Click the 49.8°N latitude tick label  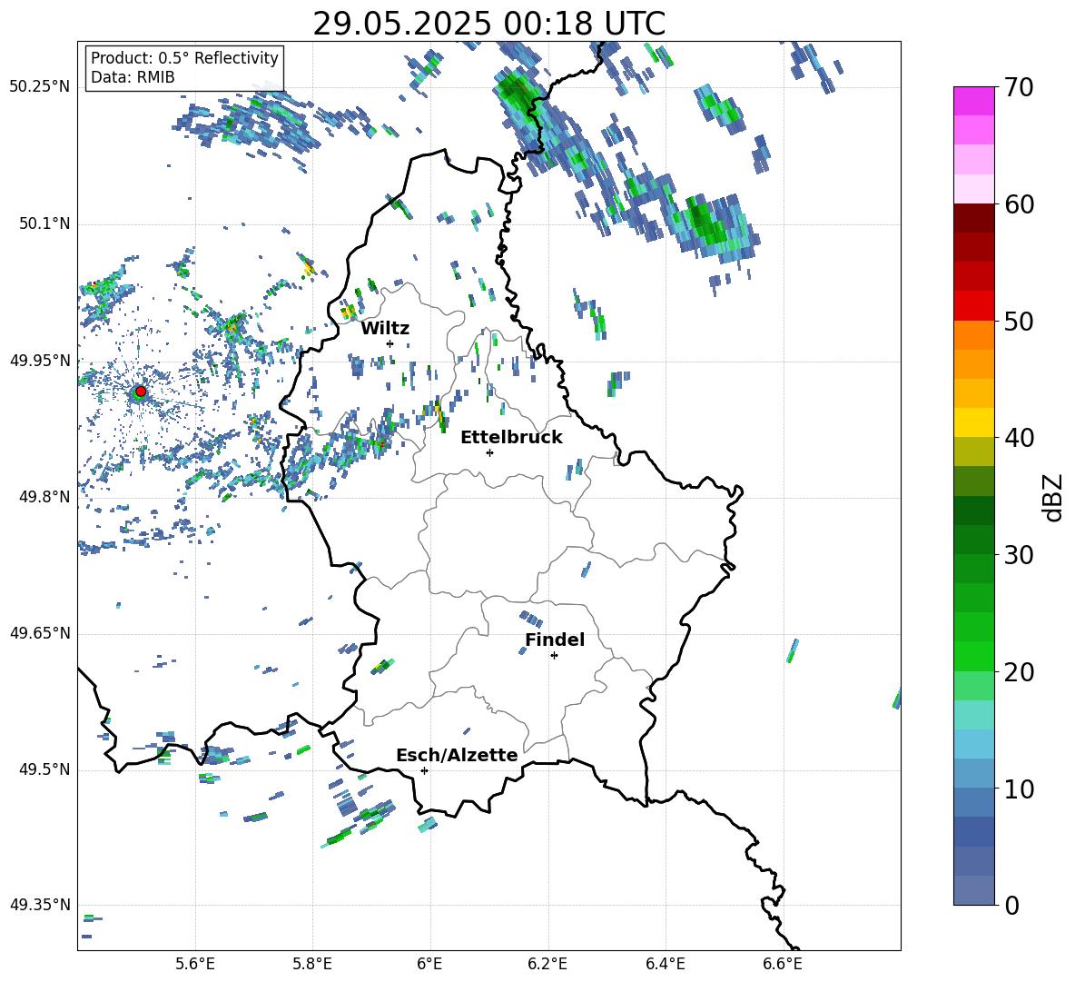pos(44,497)
